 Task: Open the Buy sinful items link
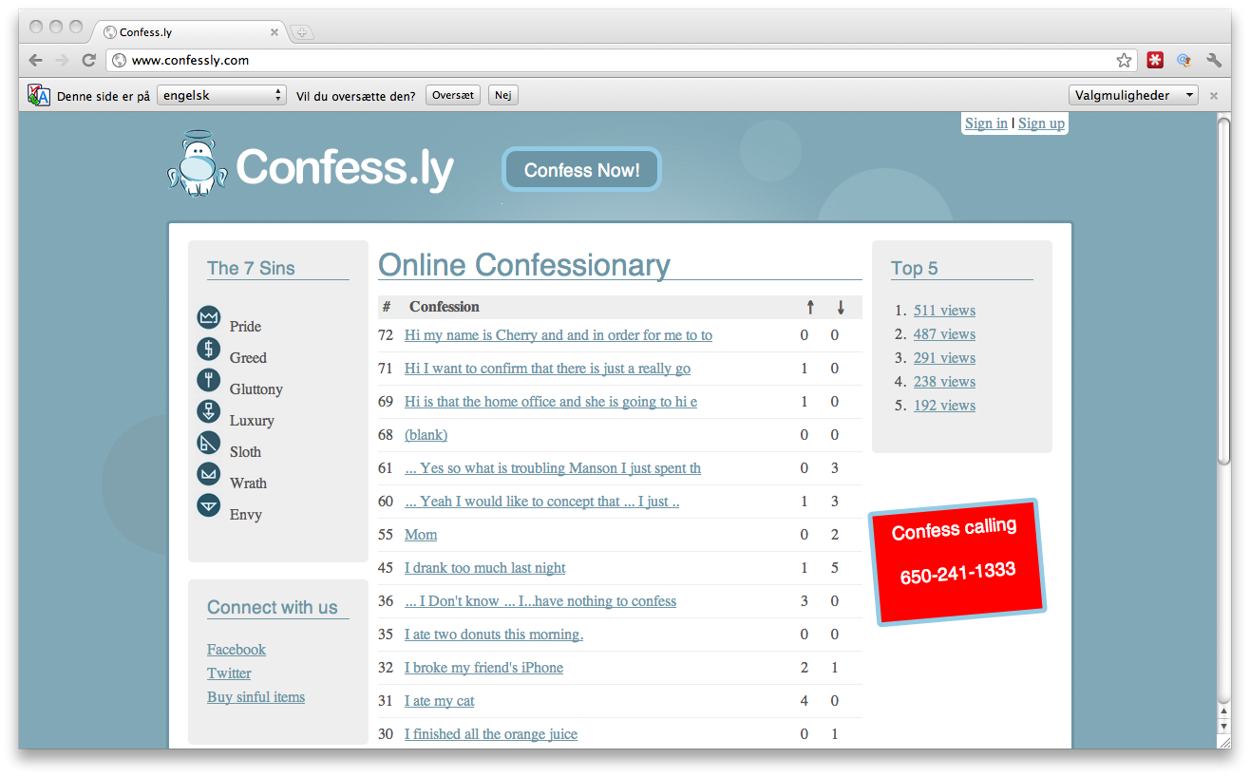(256, 697)
